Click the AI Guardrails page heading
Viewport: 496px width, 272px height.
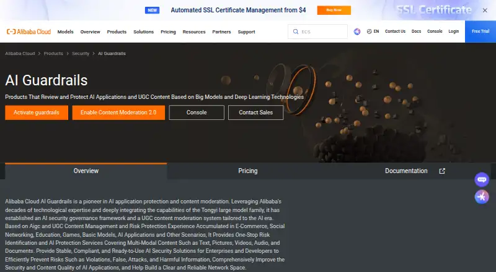coord(46,80)
